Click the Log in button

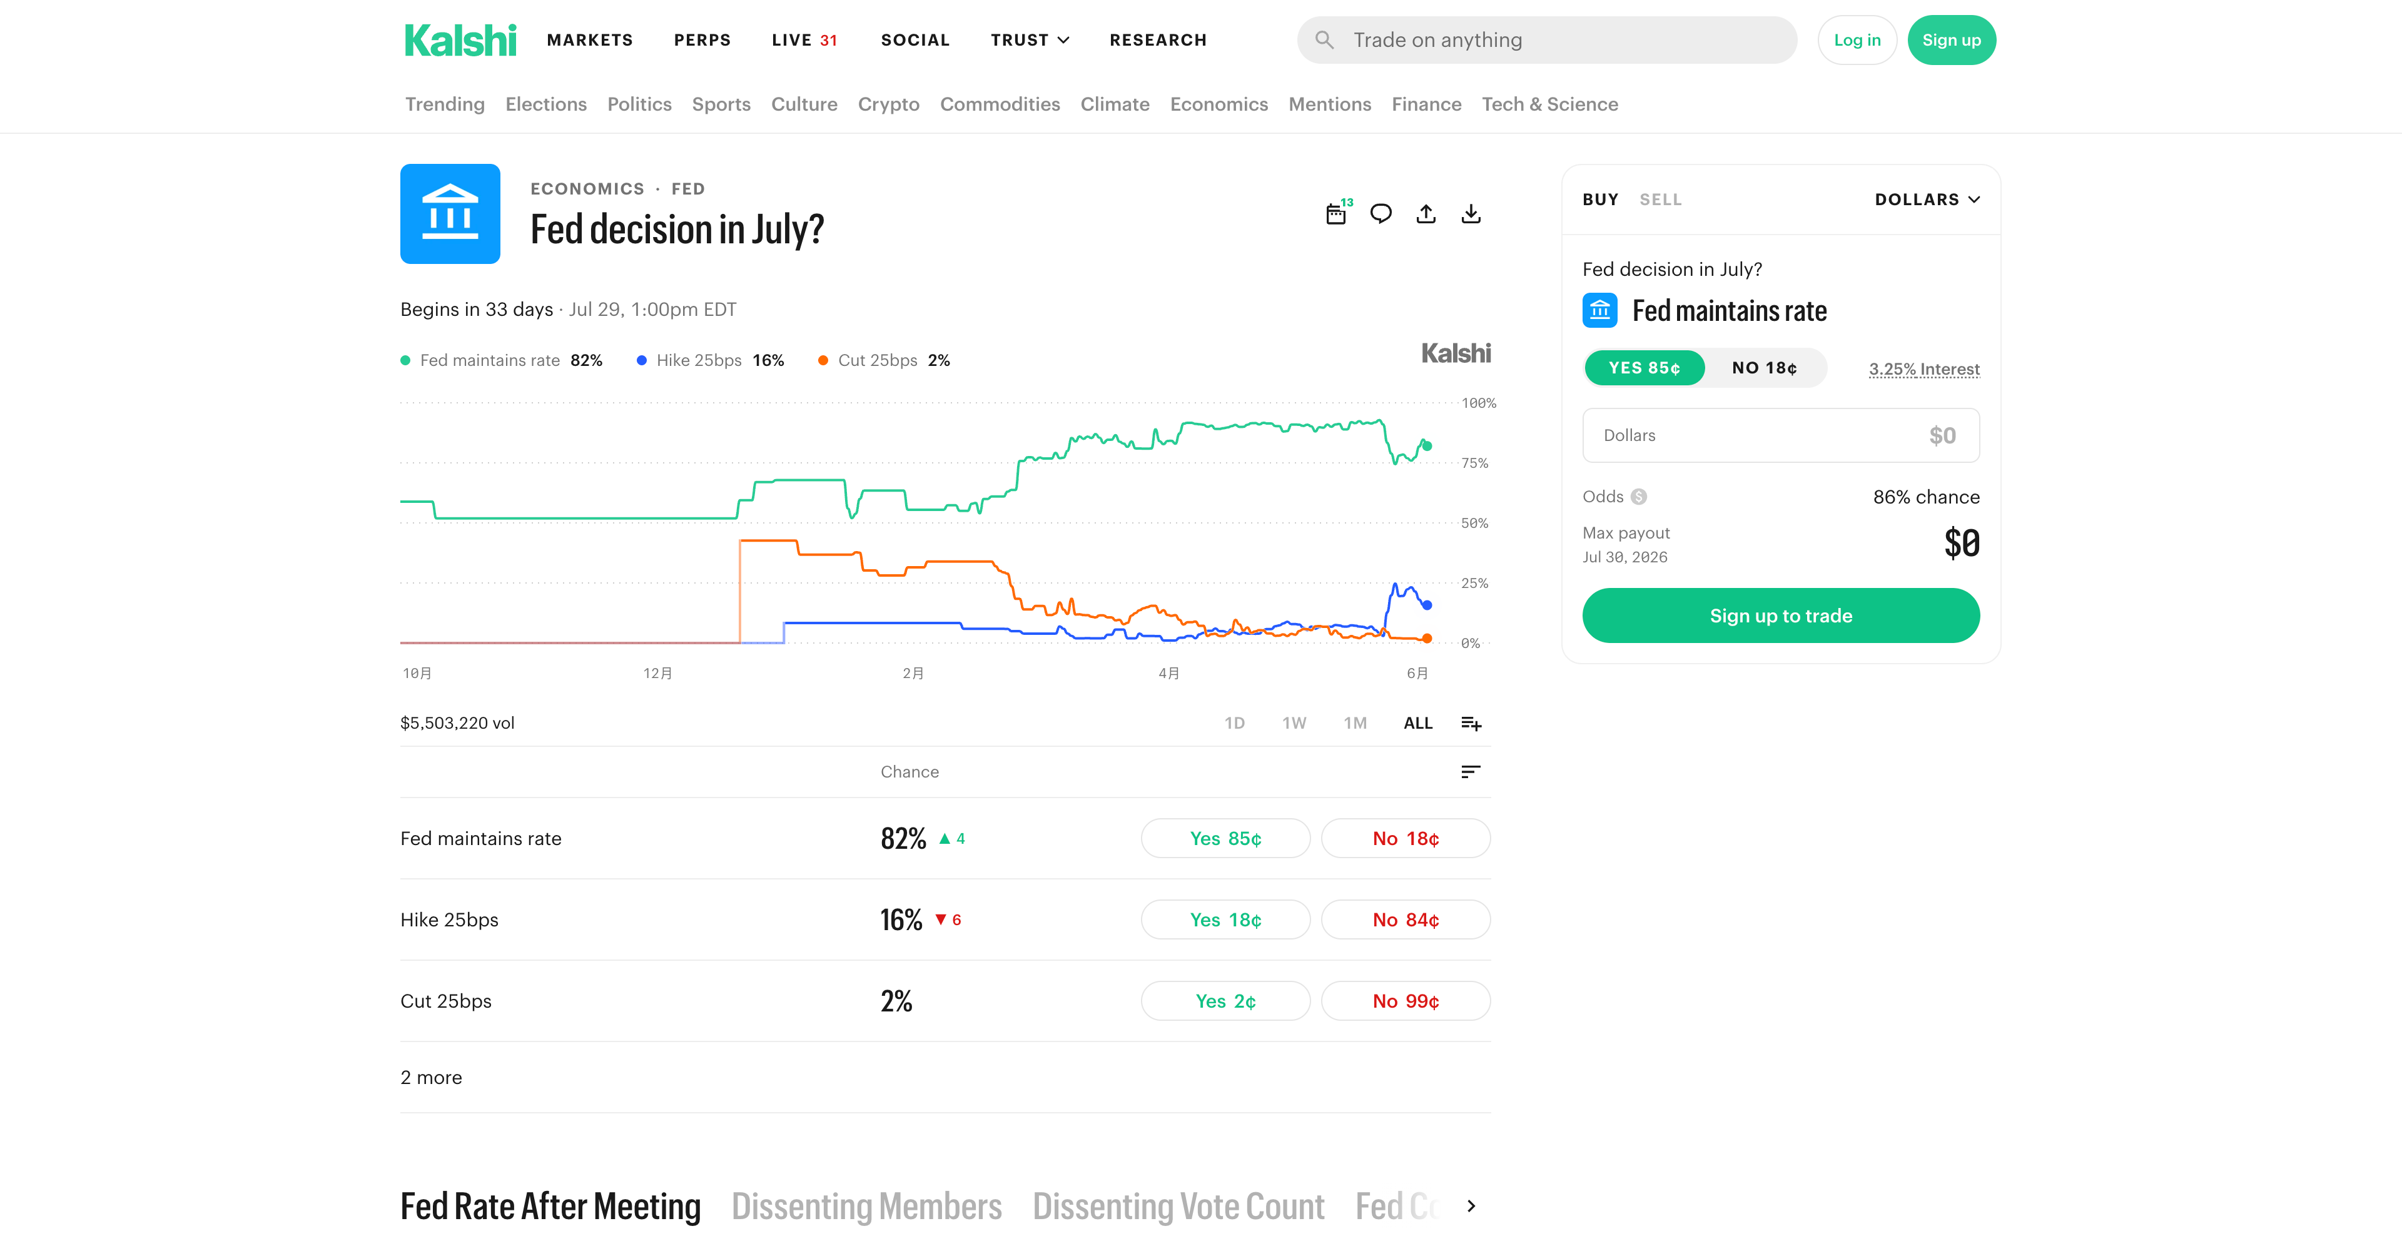point(1857,40)
